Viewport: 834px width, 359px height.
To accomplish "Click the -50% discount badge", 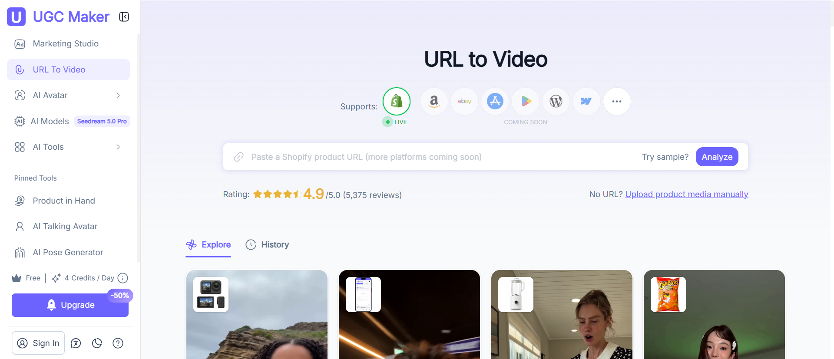I will [x=120, y=296].
